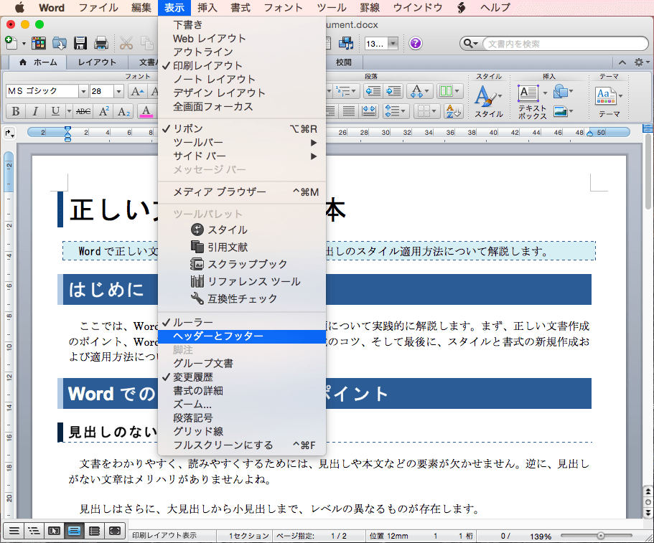This screenshot has height=543, width=654.
Task: Click the Cut scissors icon
Action: tap(126, 43)
